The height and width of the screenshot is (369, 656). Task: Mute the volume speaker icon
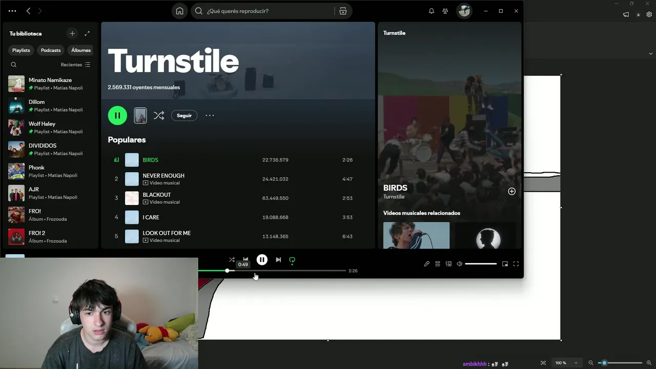pos(460,264)
